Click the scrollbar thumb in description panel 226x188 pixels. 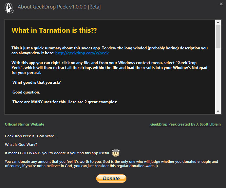coord(218,37)
